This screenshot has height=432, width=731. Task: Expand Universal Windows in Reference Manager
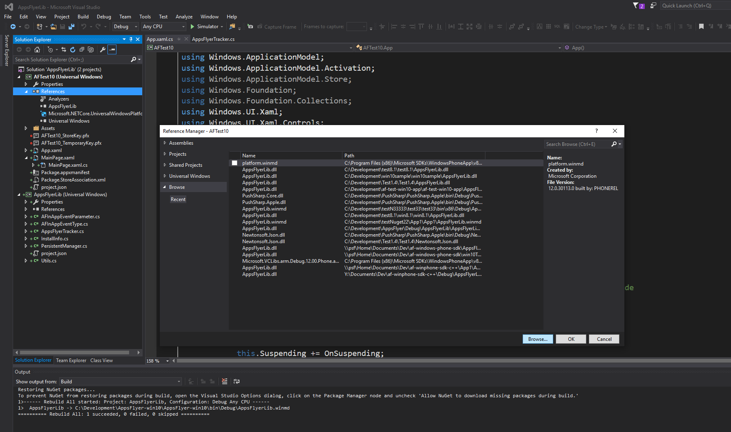[x=165, y=176]
